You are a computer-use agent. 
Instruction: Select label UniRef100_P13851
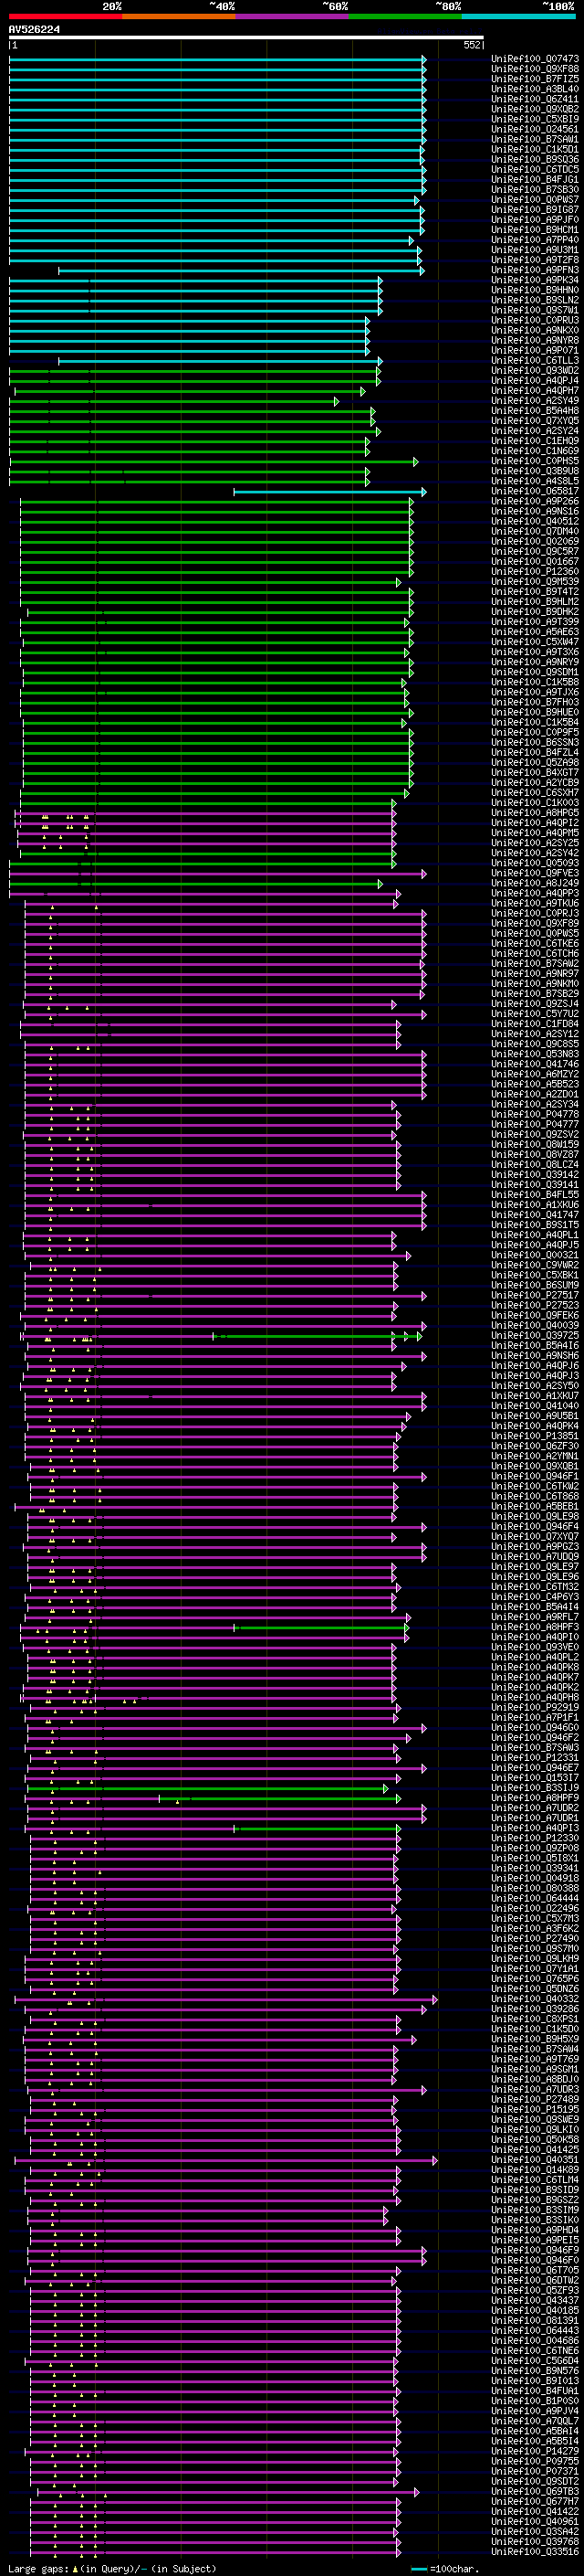(535, 1436)
